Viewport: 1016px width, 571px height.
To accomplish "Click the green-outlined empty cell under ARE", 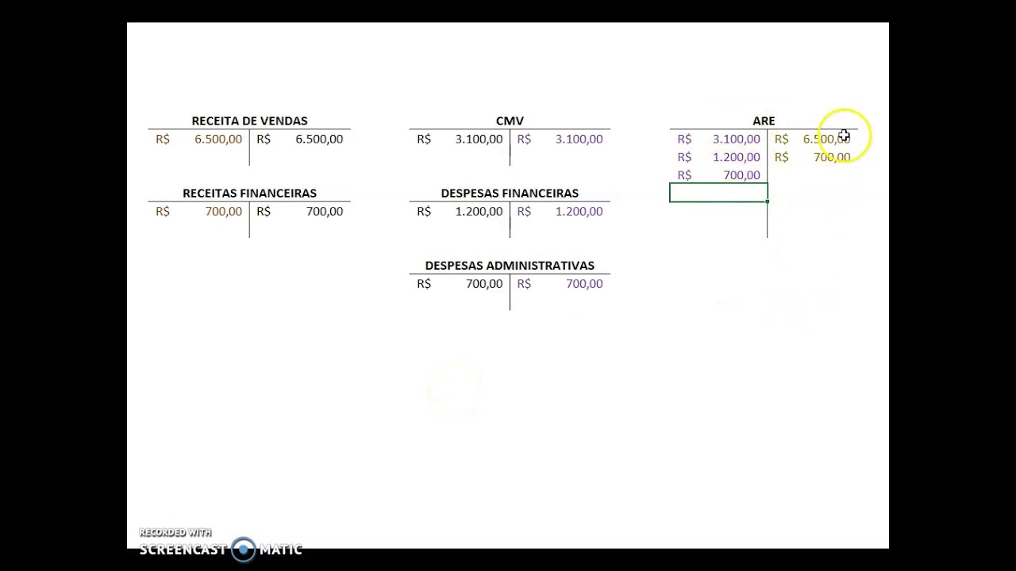I will 718,193.
